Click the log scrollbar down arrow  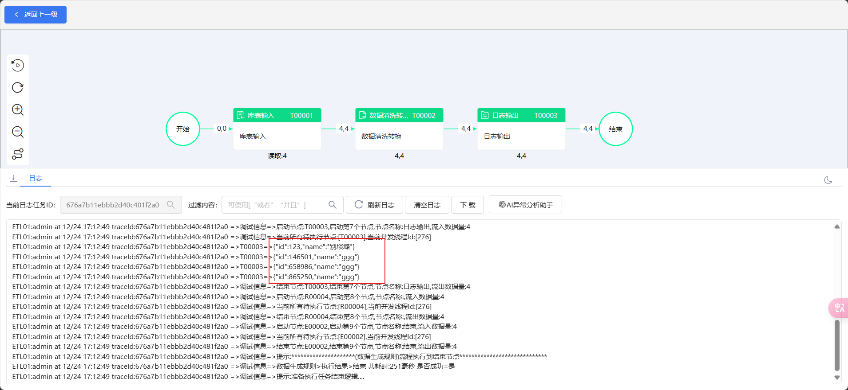point(837,378)
